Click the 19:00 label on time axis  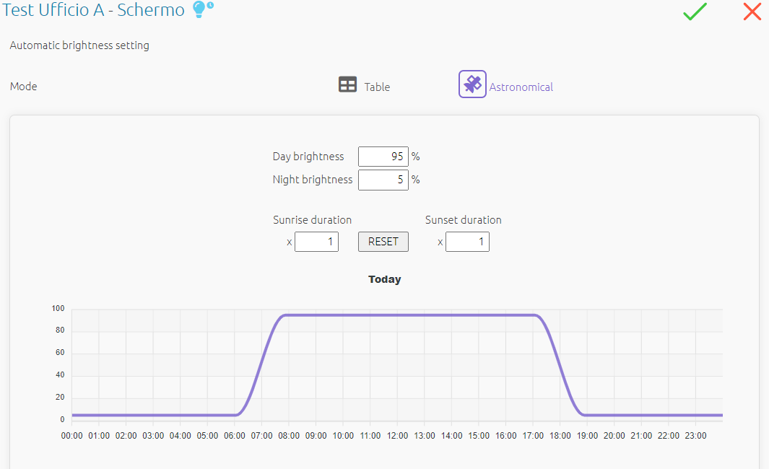click(587, 436)
